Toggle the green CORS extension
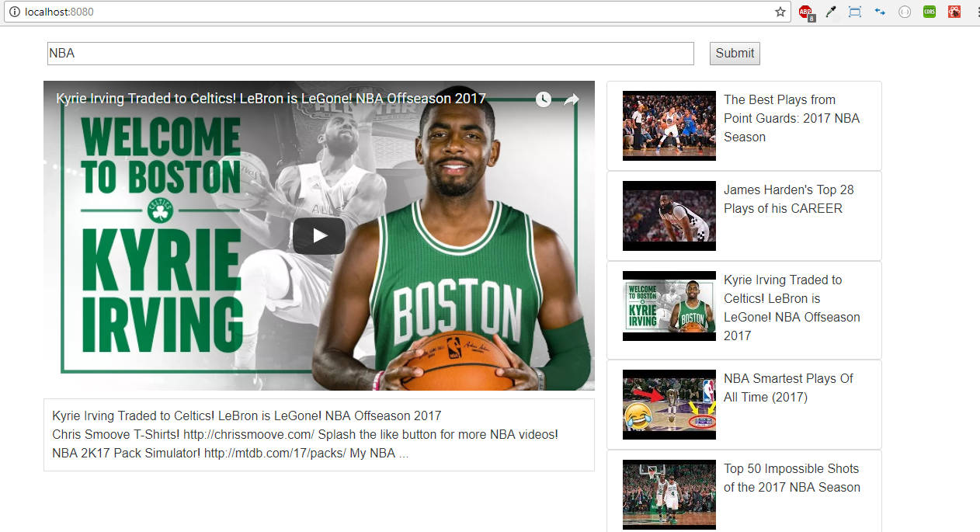This screenshot has height=532, width=980. pyautogui.click(x=930, y=12)
